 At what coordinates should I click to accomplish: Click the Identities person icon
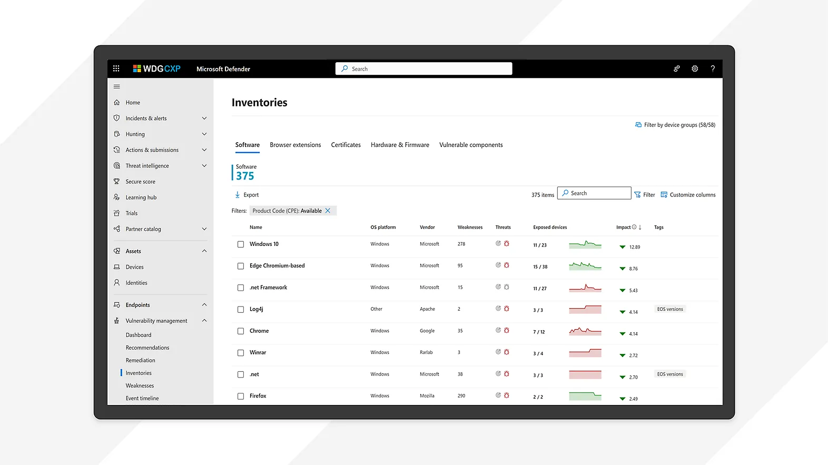117,283
